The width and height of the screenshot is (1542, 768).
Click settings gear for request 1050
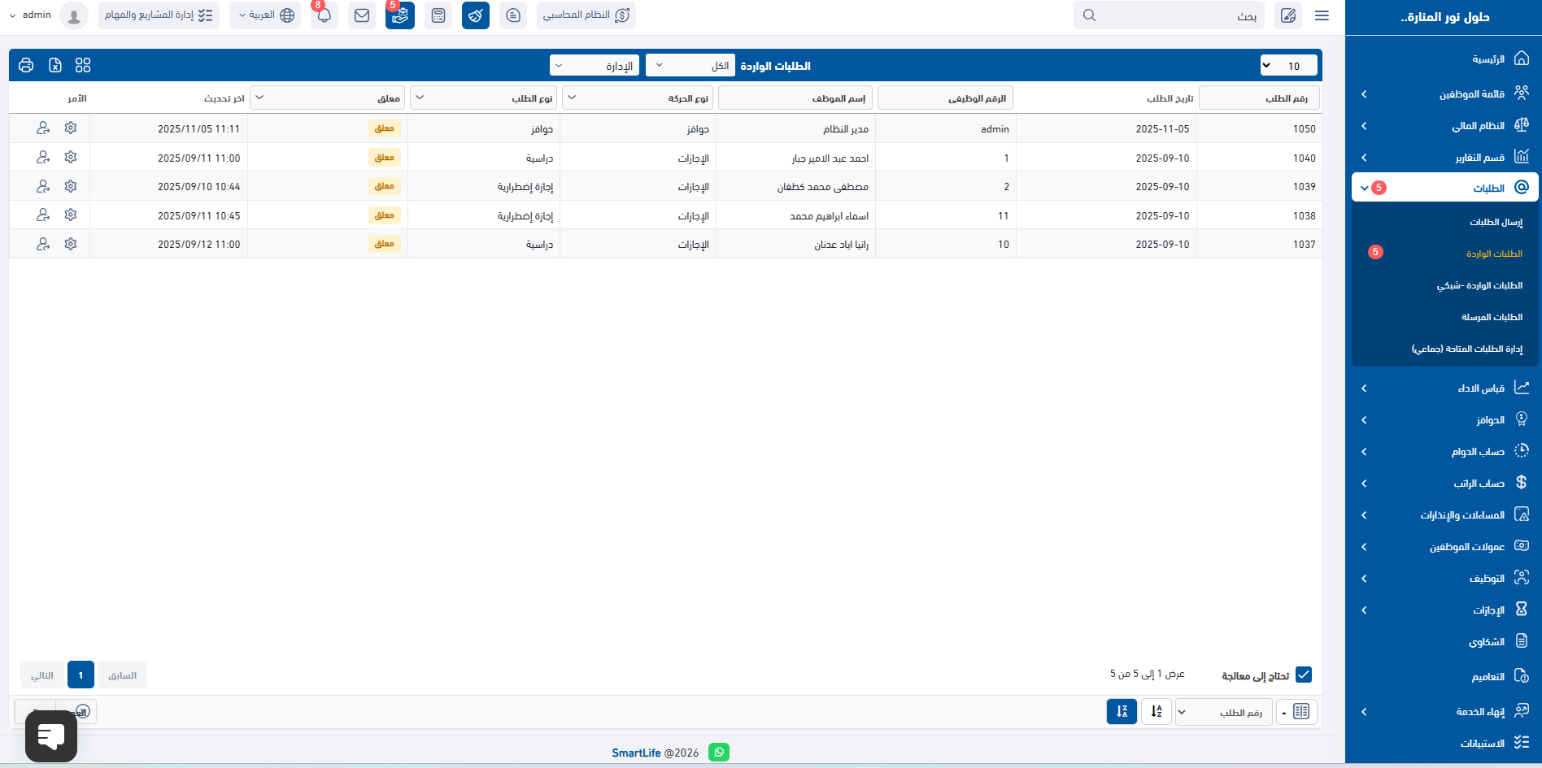71,128
